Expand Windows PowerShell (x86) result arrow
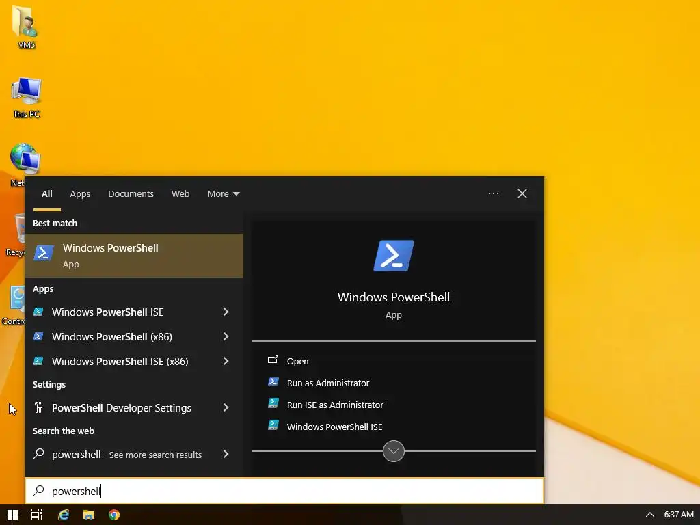Viewport: 700px width, 525px height. coord(226,336)
